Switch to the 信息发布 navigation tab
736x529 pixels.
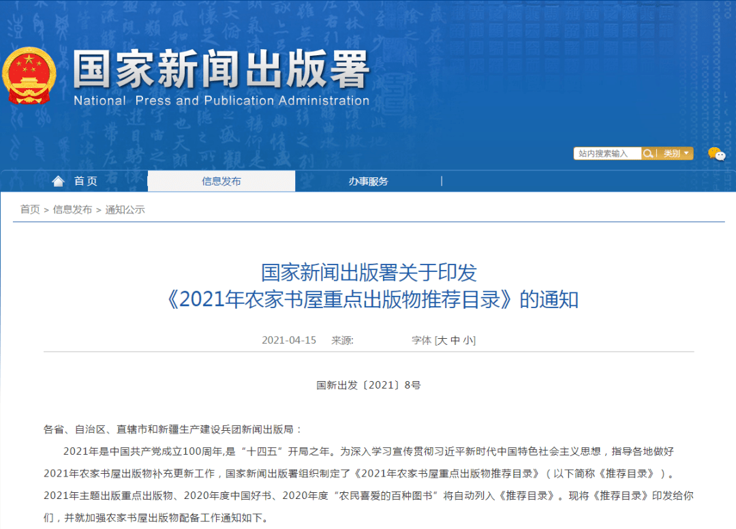click(221, 181)
